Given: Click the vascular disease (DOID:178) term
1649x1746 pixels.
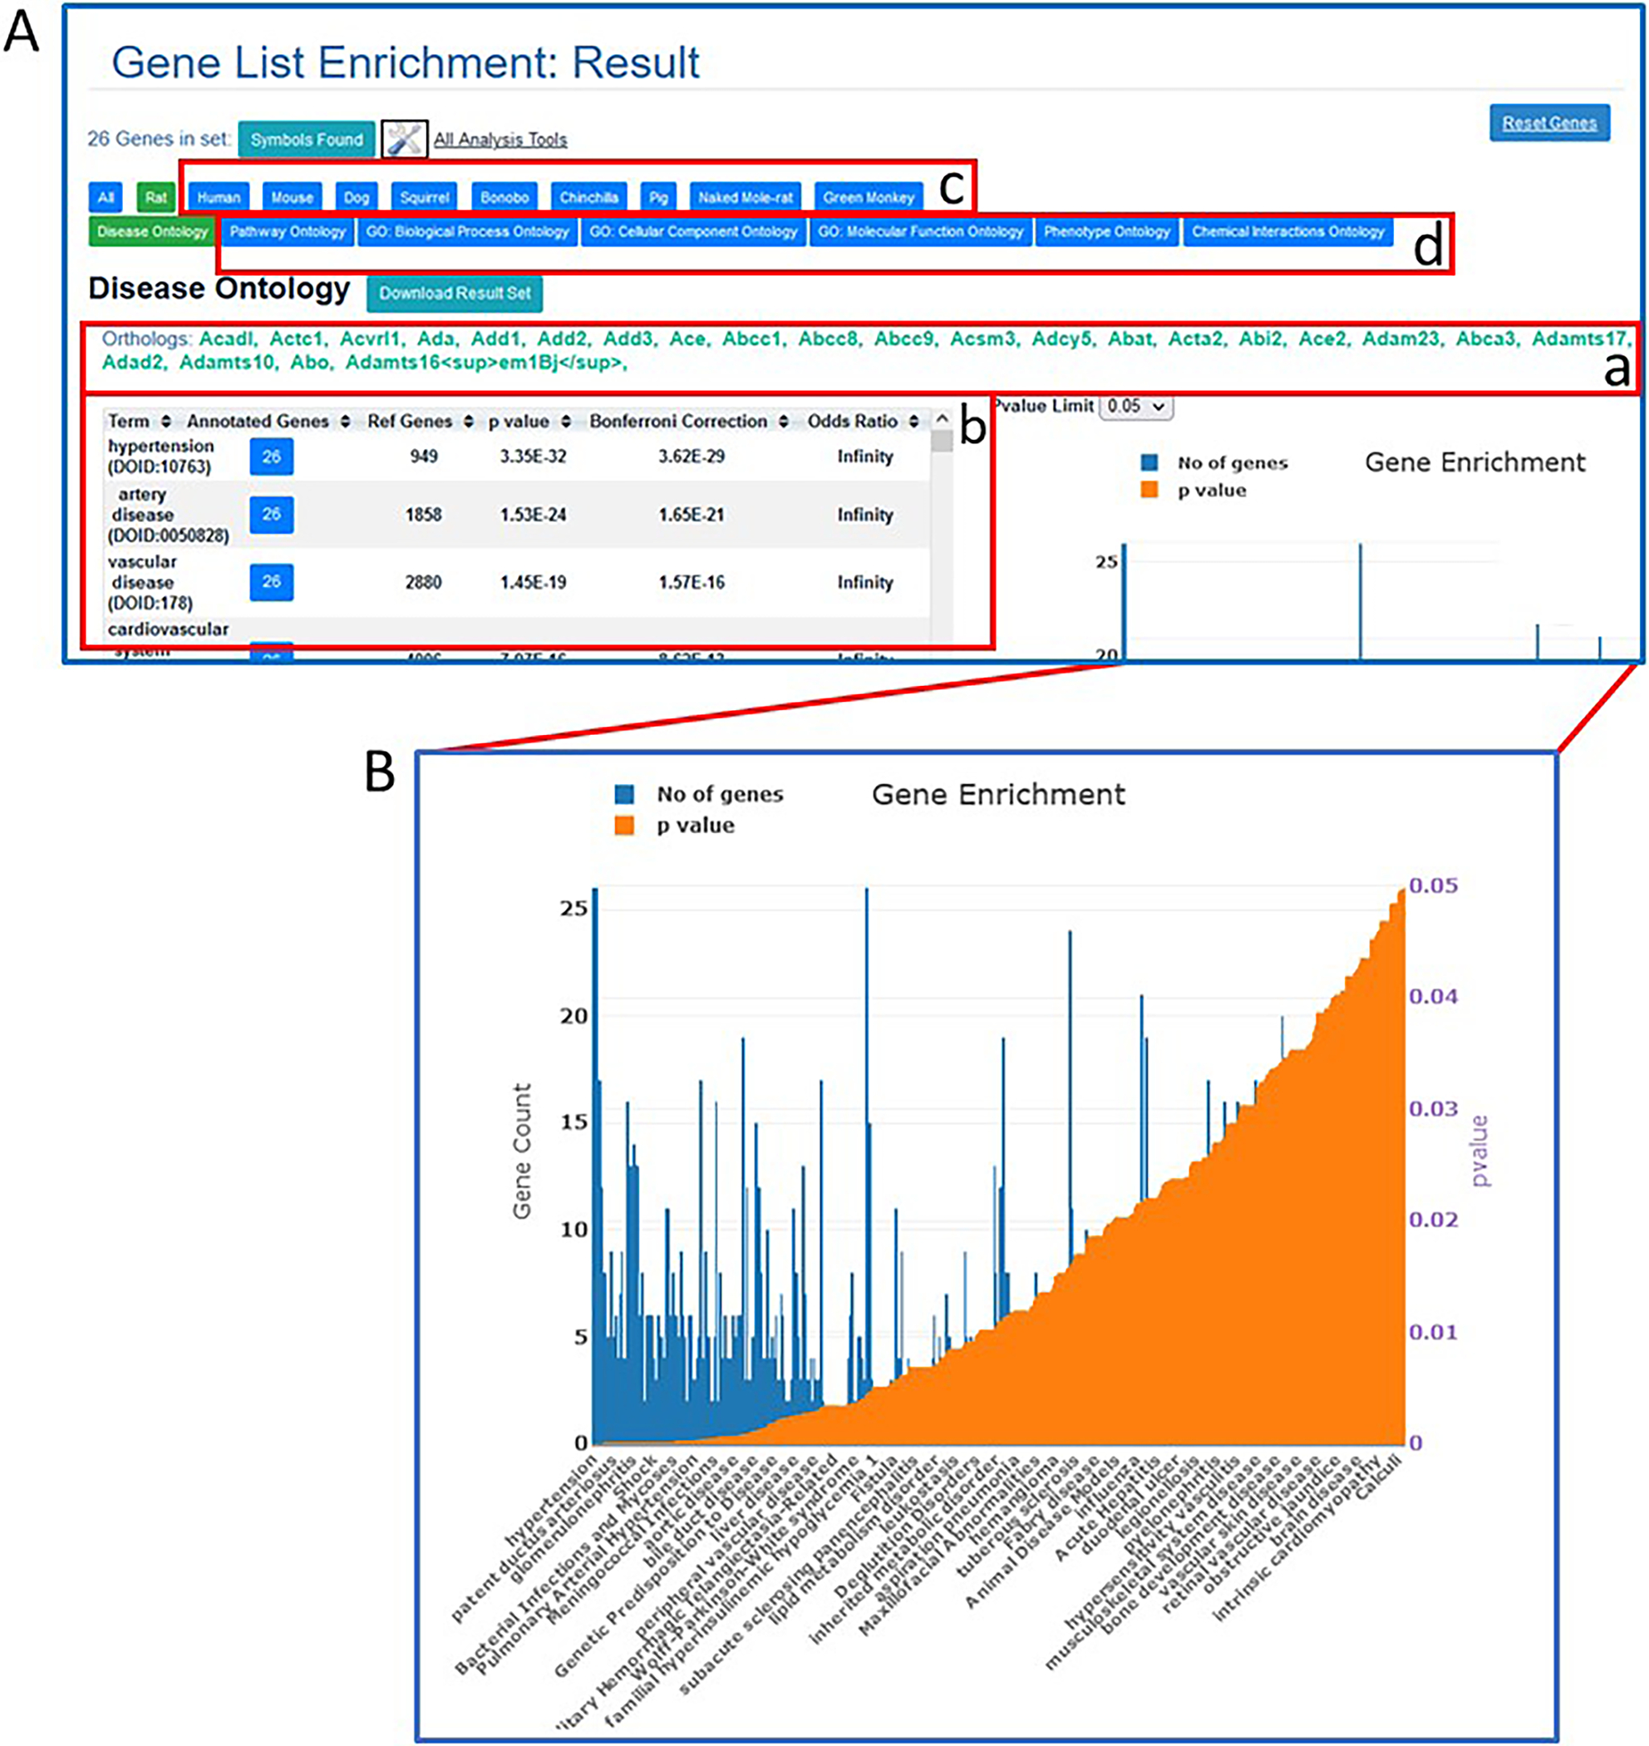Looking at the screenshot, I should point(150,582).
